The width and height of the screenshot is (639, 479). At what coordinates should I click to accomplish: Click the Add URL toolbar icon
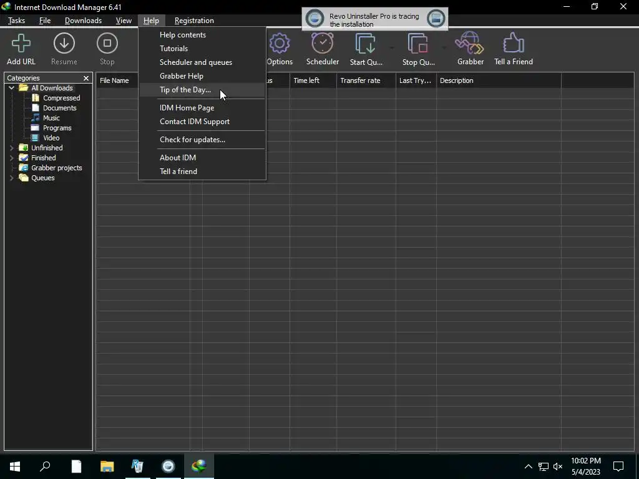21,43
